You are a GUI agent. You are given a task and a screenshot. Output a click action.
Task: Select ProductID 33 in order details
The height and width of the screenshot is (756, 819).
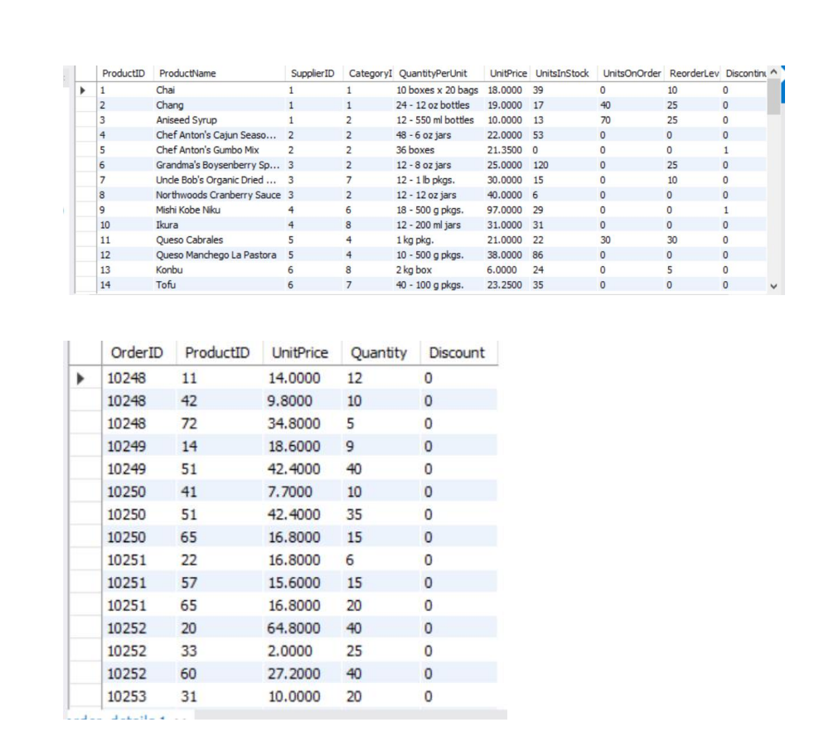point(189,652)
